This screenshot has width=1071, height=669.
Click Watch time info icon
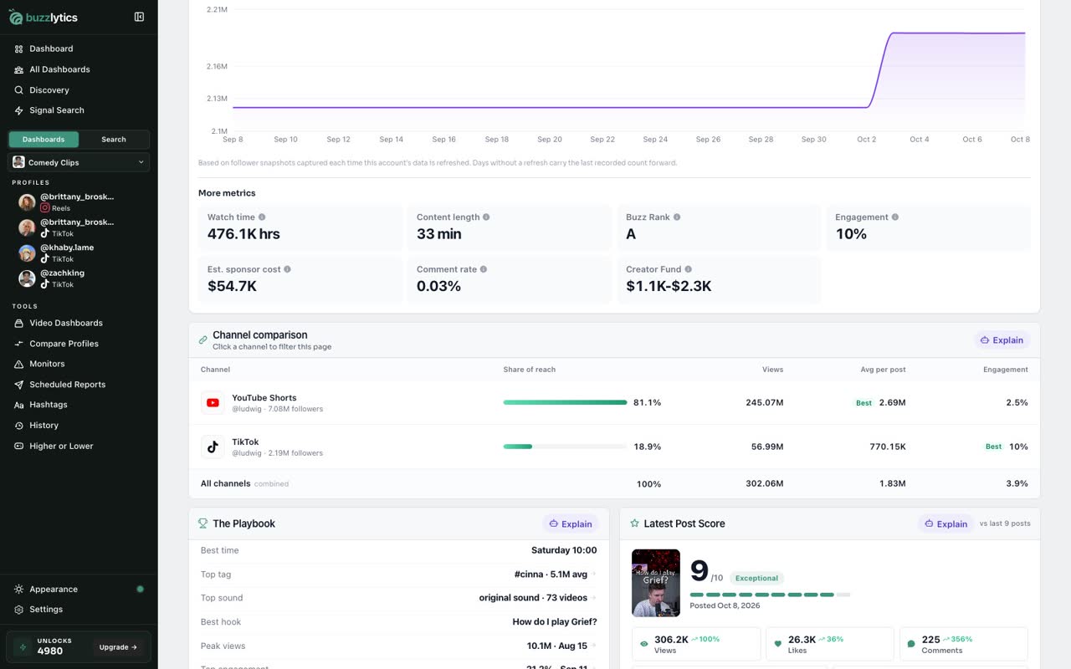[x=262, y=217]
